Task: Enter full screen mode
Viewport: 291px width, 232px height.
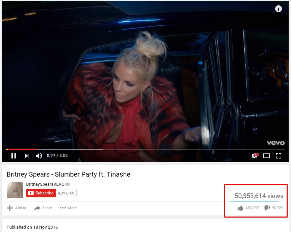Action: 278,156
